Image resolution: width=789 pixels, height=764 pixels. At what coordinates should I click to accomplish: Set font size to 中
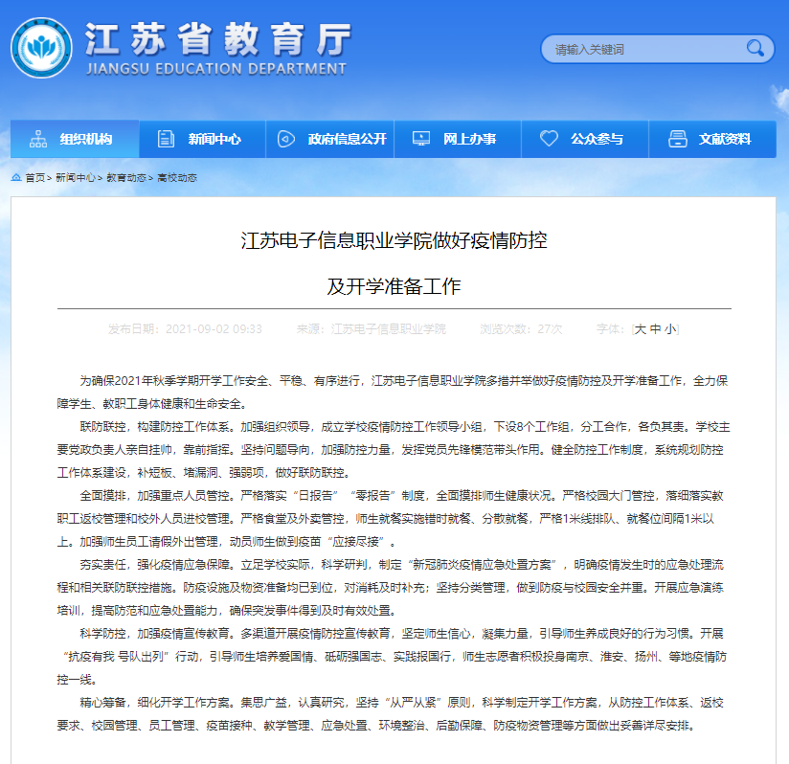click(x=655, y=329)
